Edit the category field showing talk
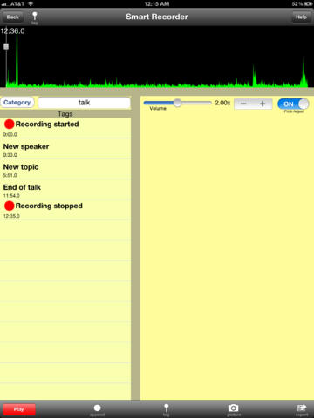 [x=84, y=103]
